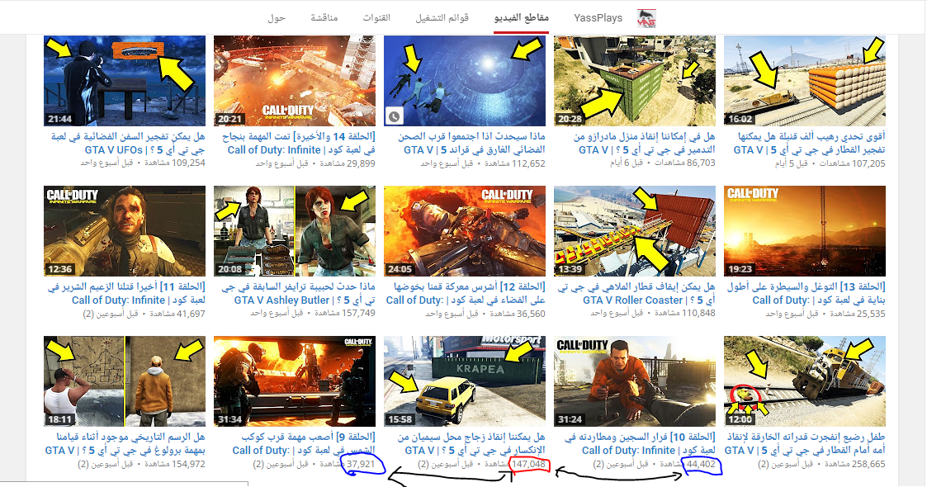Open the 20:21 Call of Duty episode 14 thumbnail
The height and width of the screenshot is (487, 927).
pyautogui.click(x=295, y=81)
